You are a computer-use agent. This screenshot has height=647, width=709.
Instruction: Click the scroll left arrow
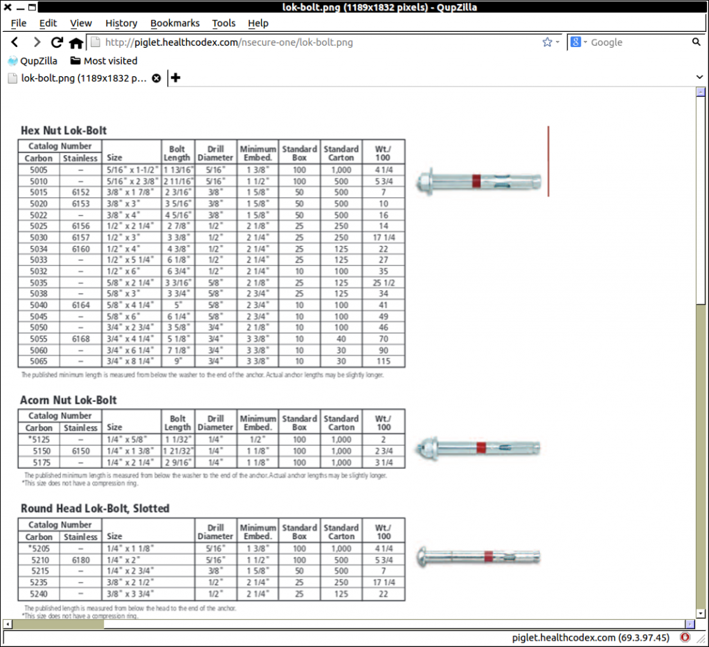(x=8, y=624)
